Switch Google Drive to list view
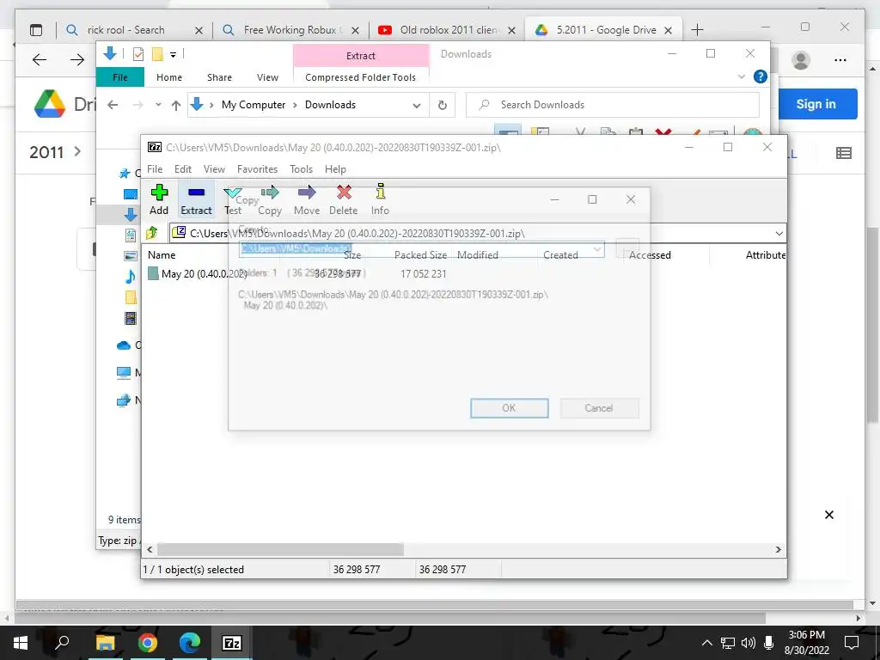Viewport: 880px width, 660px height. 844,153
